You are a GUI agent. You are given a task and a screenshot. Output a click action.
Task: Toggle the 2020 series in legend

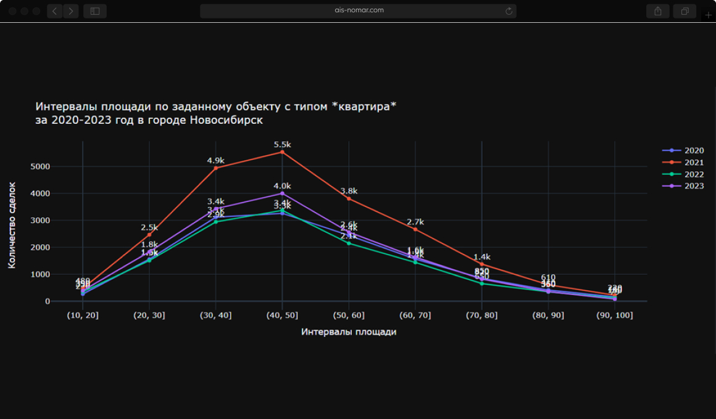coord(683,150)
